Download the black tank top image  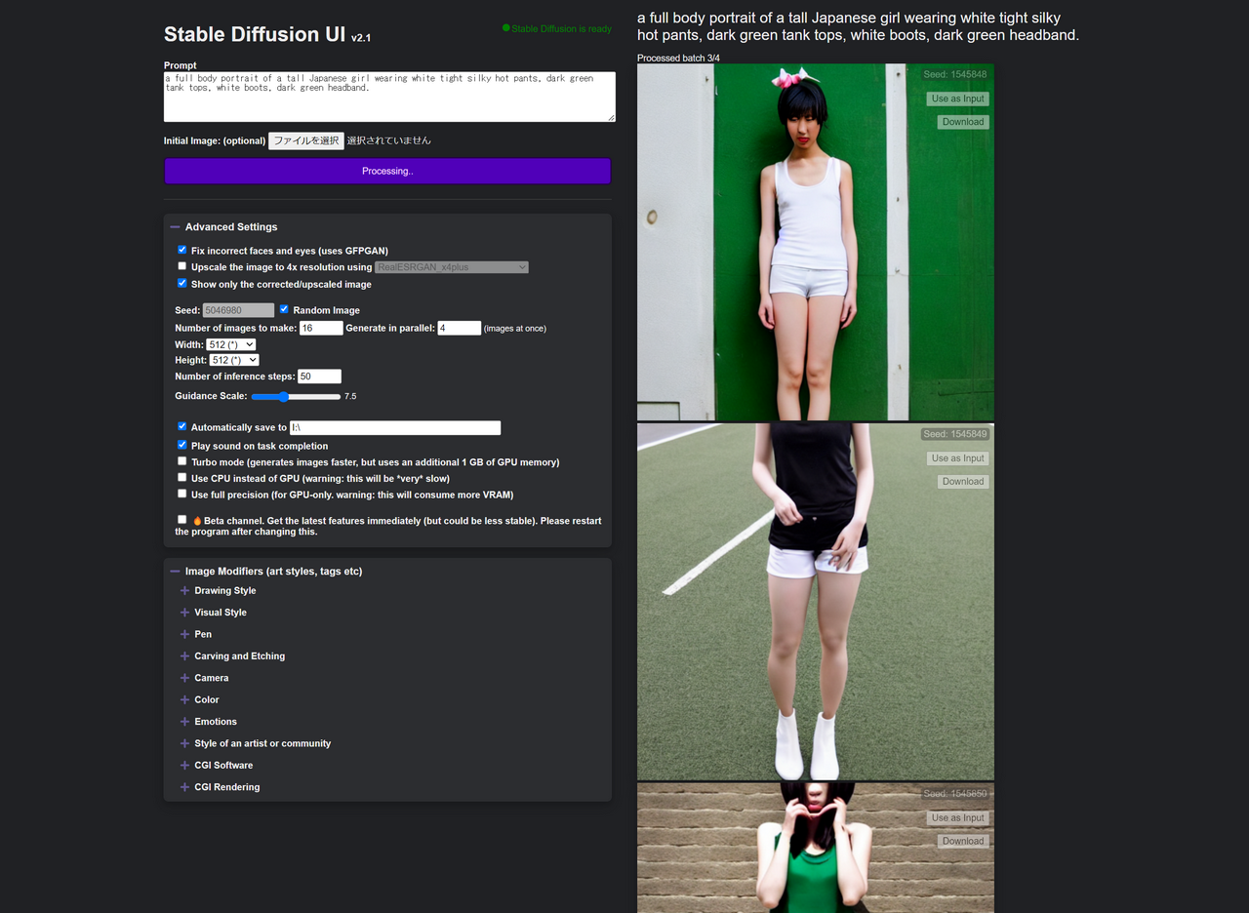pyautogui.click(x=962, y=481)
